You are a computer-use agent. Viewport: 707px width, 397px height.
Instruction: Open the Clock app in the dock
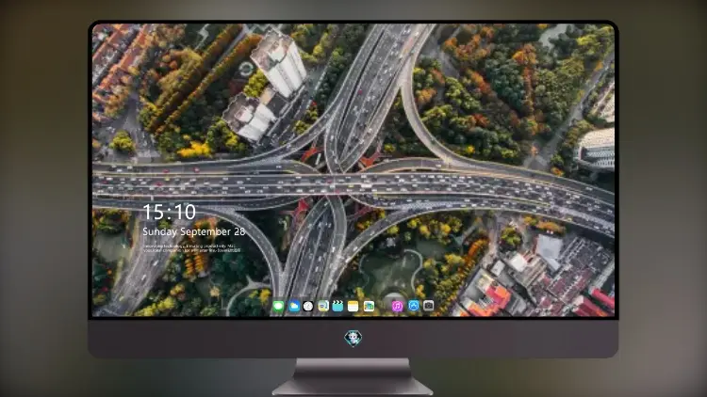[x=308, y=306]
